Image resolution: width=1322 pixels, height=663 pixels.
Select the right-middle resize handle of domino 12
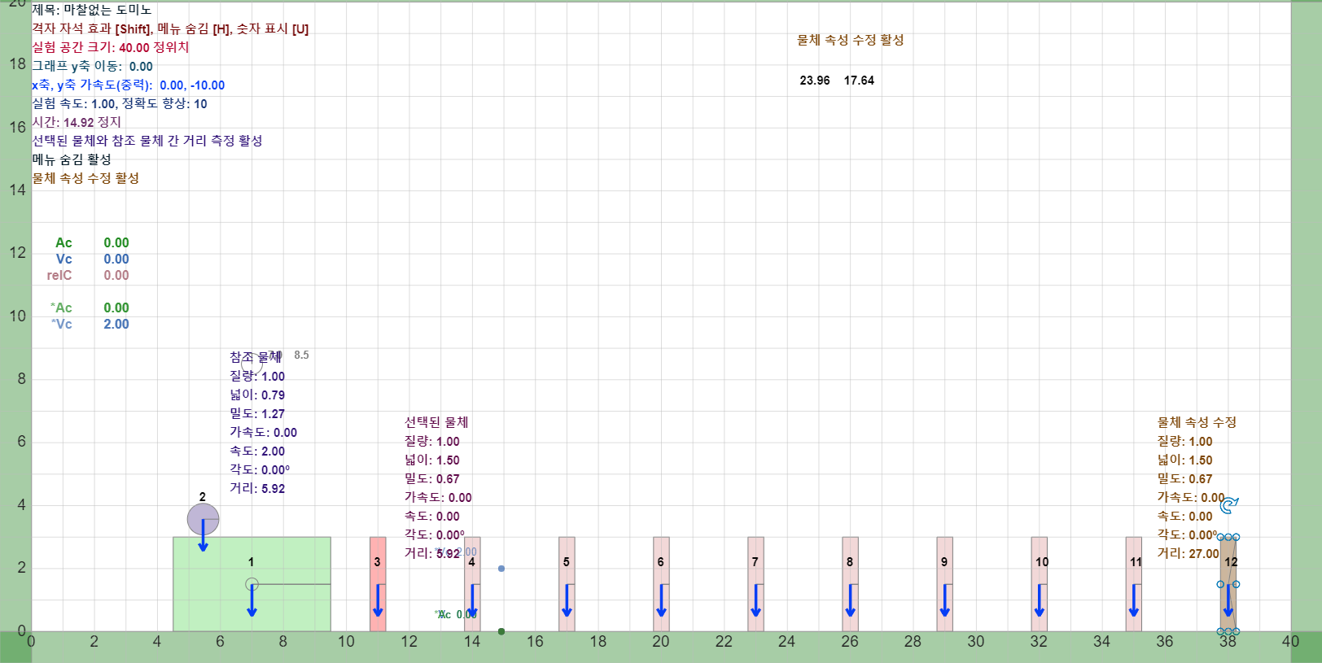click(1236, 584)
